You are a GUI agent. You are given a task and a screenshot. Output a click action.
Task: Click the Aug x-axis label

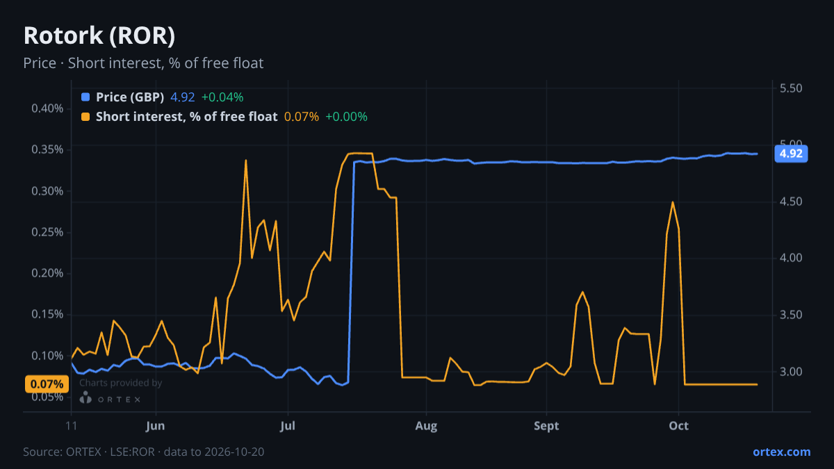point(426,426)
